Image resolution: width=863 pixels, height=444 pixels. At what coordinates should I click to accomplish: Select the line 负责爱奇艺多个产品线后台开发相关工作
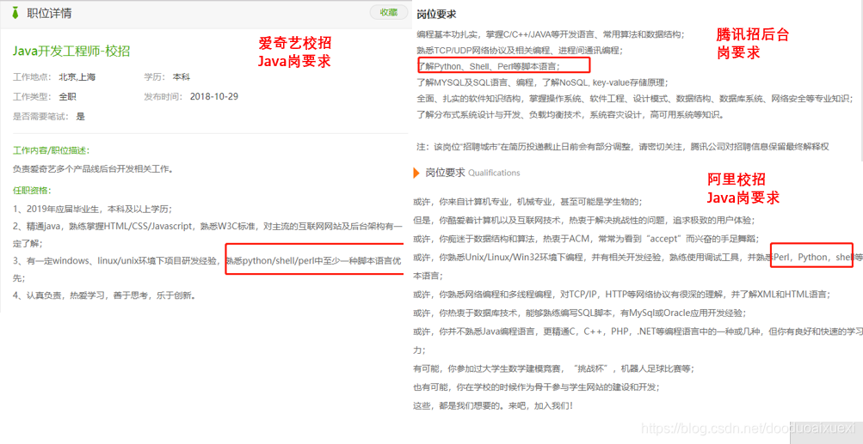[x=93, y=168]
